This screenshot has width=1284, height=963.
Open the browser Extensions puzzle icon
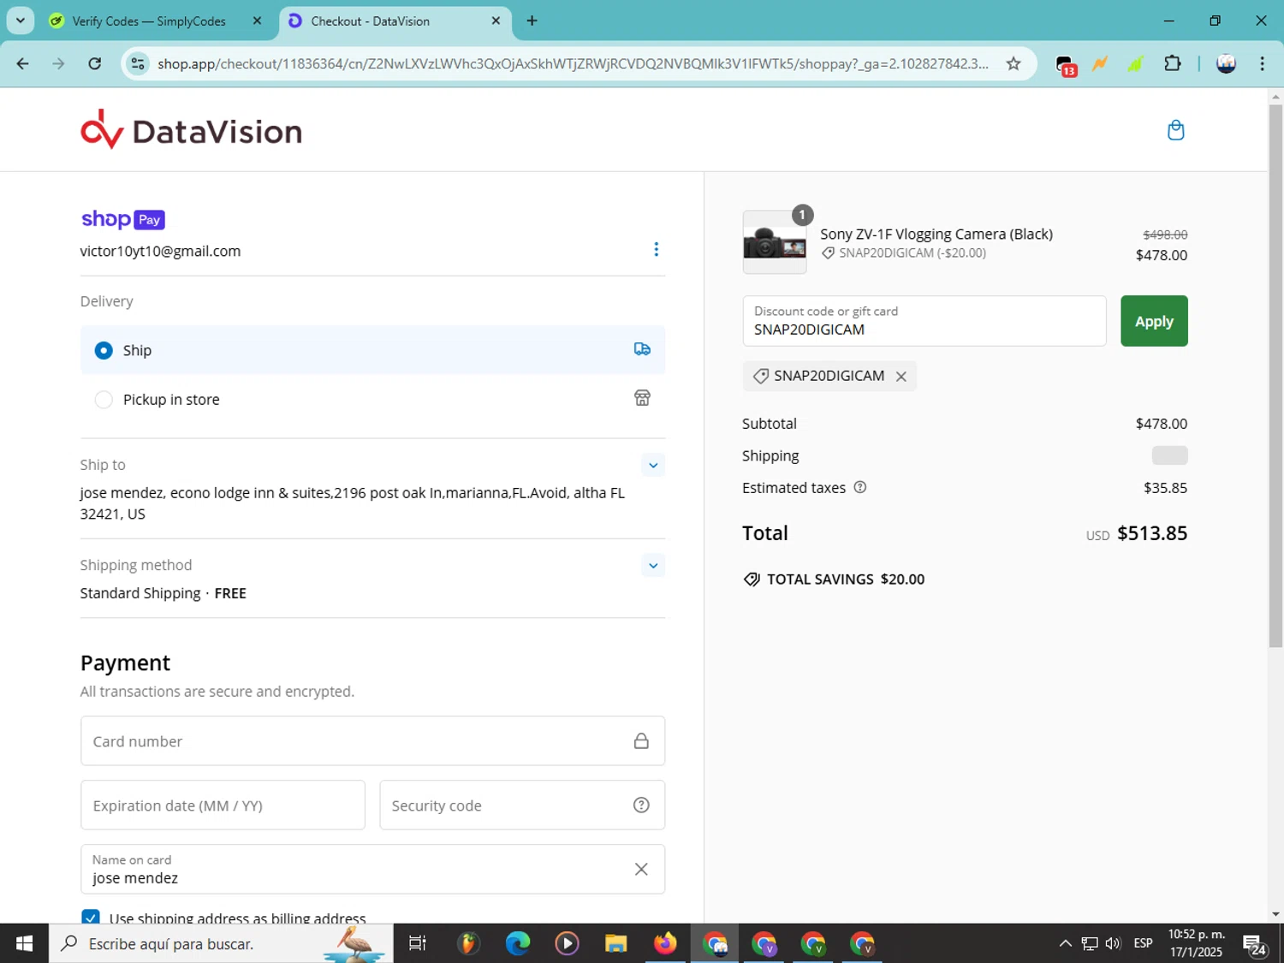[x=1172, y=64]
